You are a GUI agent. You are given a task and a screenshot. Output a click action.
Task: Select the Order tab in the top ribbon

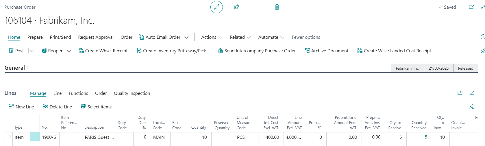tap(126, 37)
